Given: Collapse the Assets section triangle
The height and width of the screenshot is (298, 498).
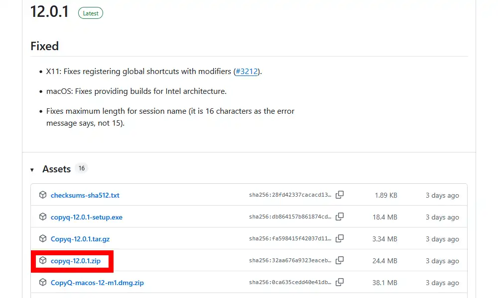Looking at the screenshot, I should (32, 170).
